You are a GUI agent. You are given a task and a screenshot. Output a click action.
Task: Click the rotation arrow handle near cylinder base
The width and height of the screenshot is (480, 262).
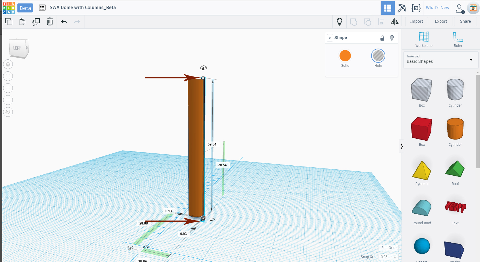pos(212,219)
